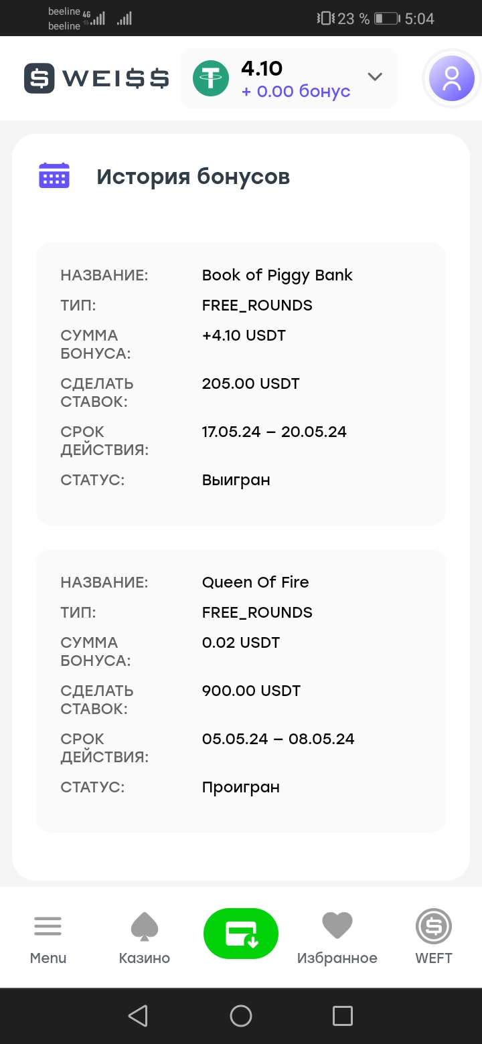Tap the Weiss logo

tap(96, 78)
